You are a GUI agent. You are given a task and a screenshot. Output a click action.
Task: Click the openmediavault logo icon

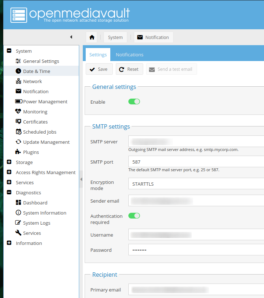pos(19,15)
